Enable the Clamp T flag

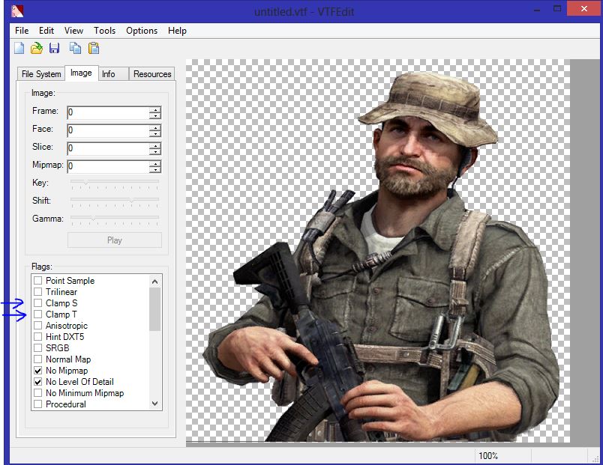tap(37, 314)
